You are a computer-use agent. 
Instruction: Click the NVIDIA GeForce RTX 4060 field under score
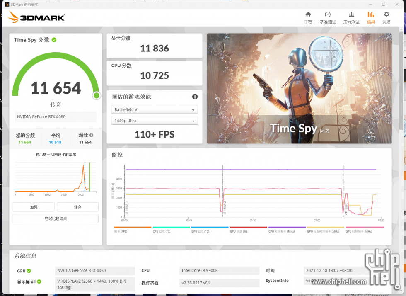56,116
